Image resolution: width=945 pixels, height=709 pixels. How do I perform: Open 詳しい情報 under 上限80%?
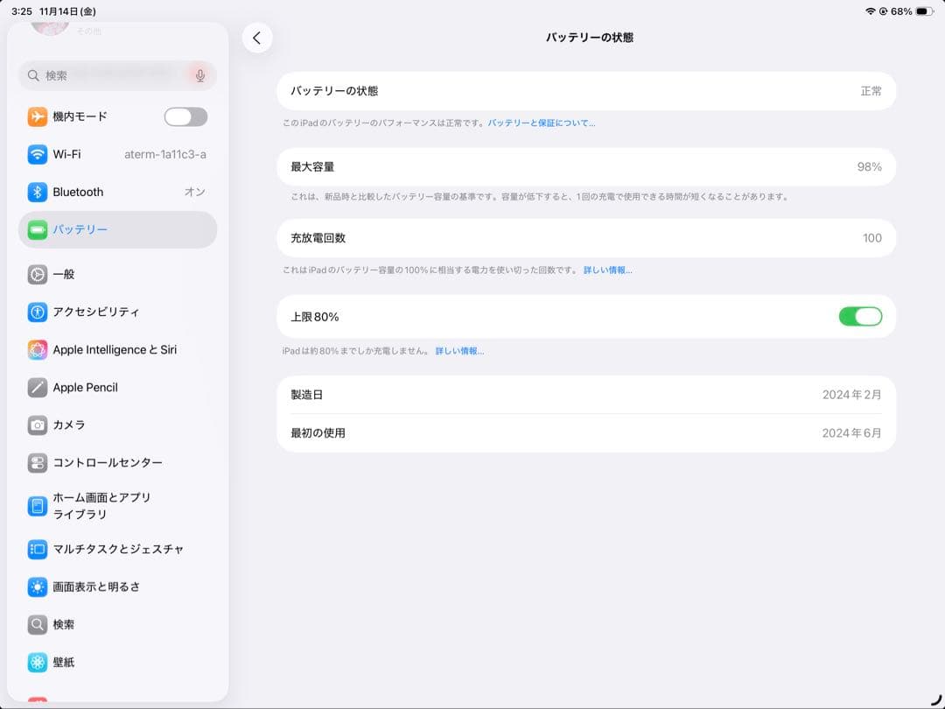coord(460,350)
